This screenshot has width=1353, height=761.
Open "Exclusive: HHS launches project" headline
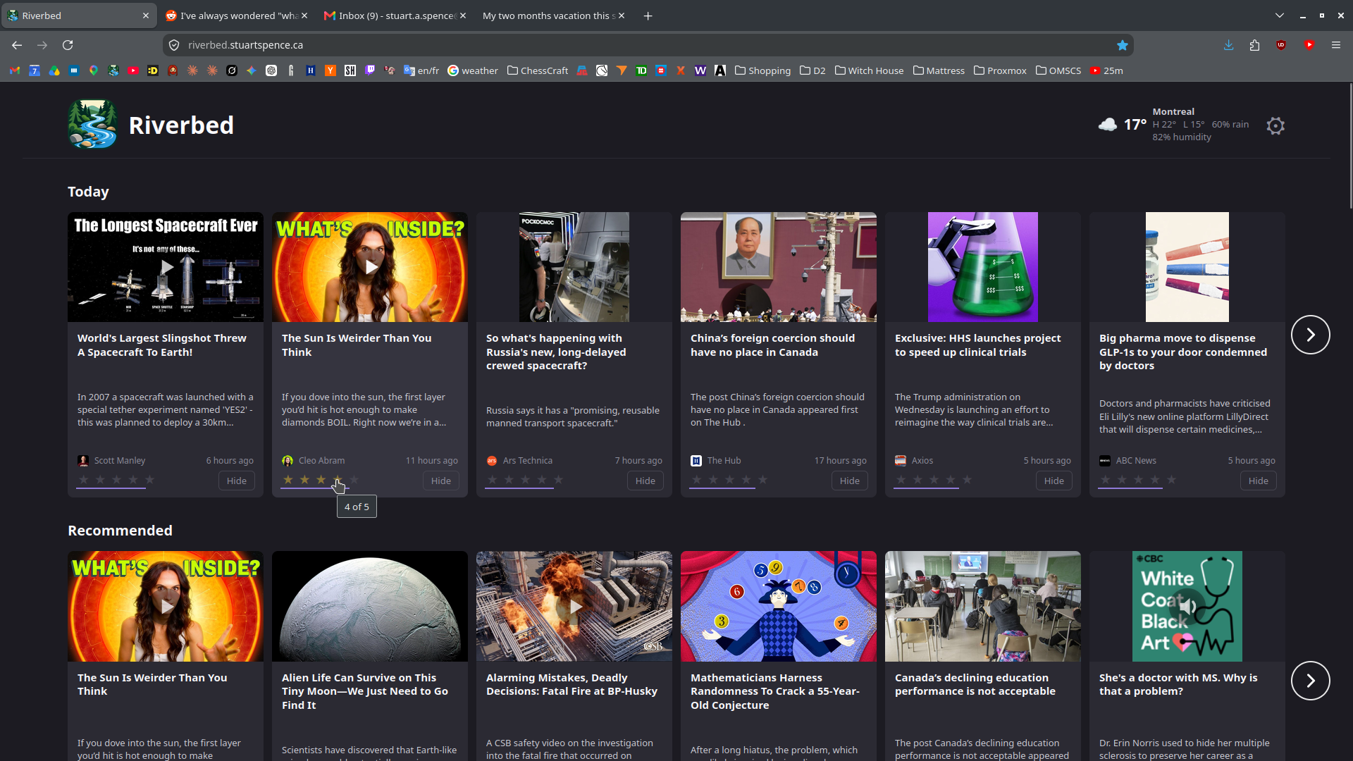[x=977, y=345]
